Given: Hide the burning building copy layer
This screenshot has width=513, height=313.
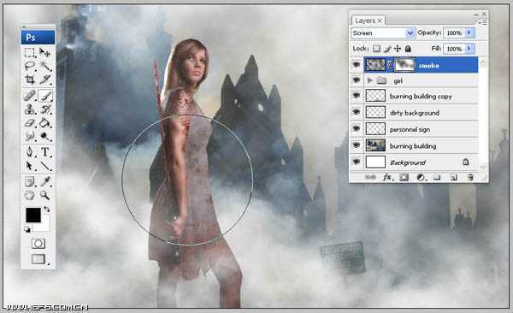Looking at the screenshot, I should pos(357,96).
